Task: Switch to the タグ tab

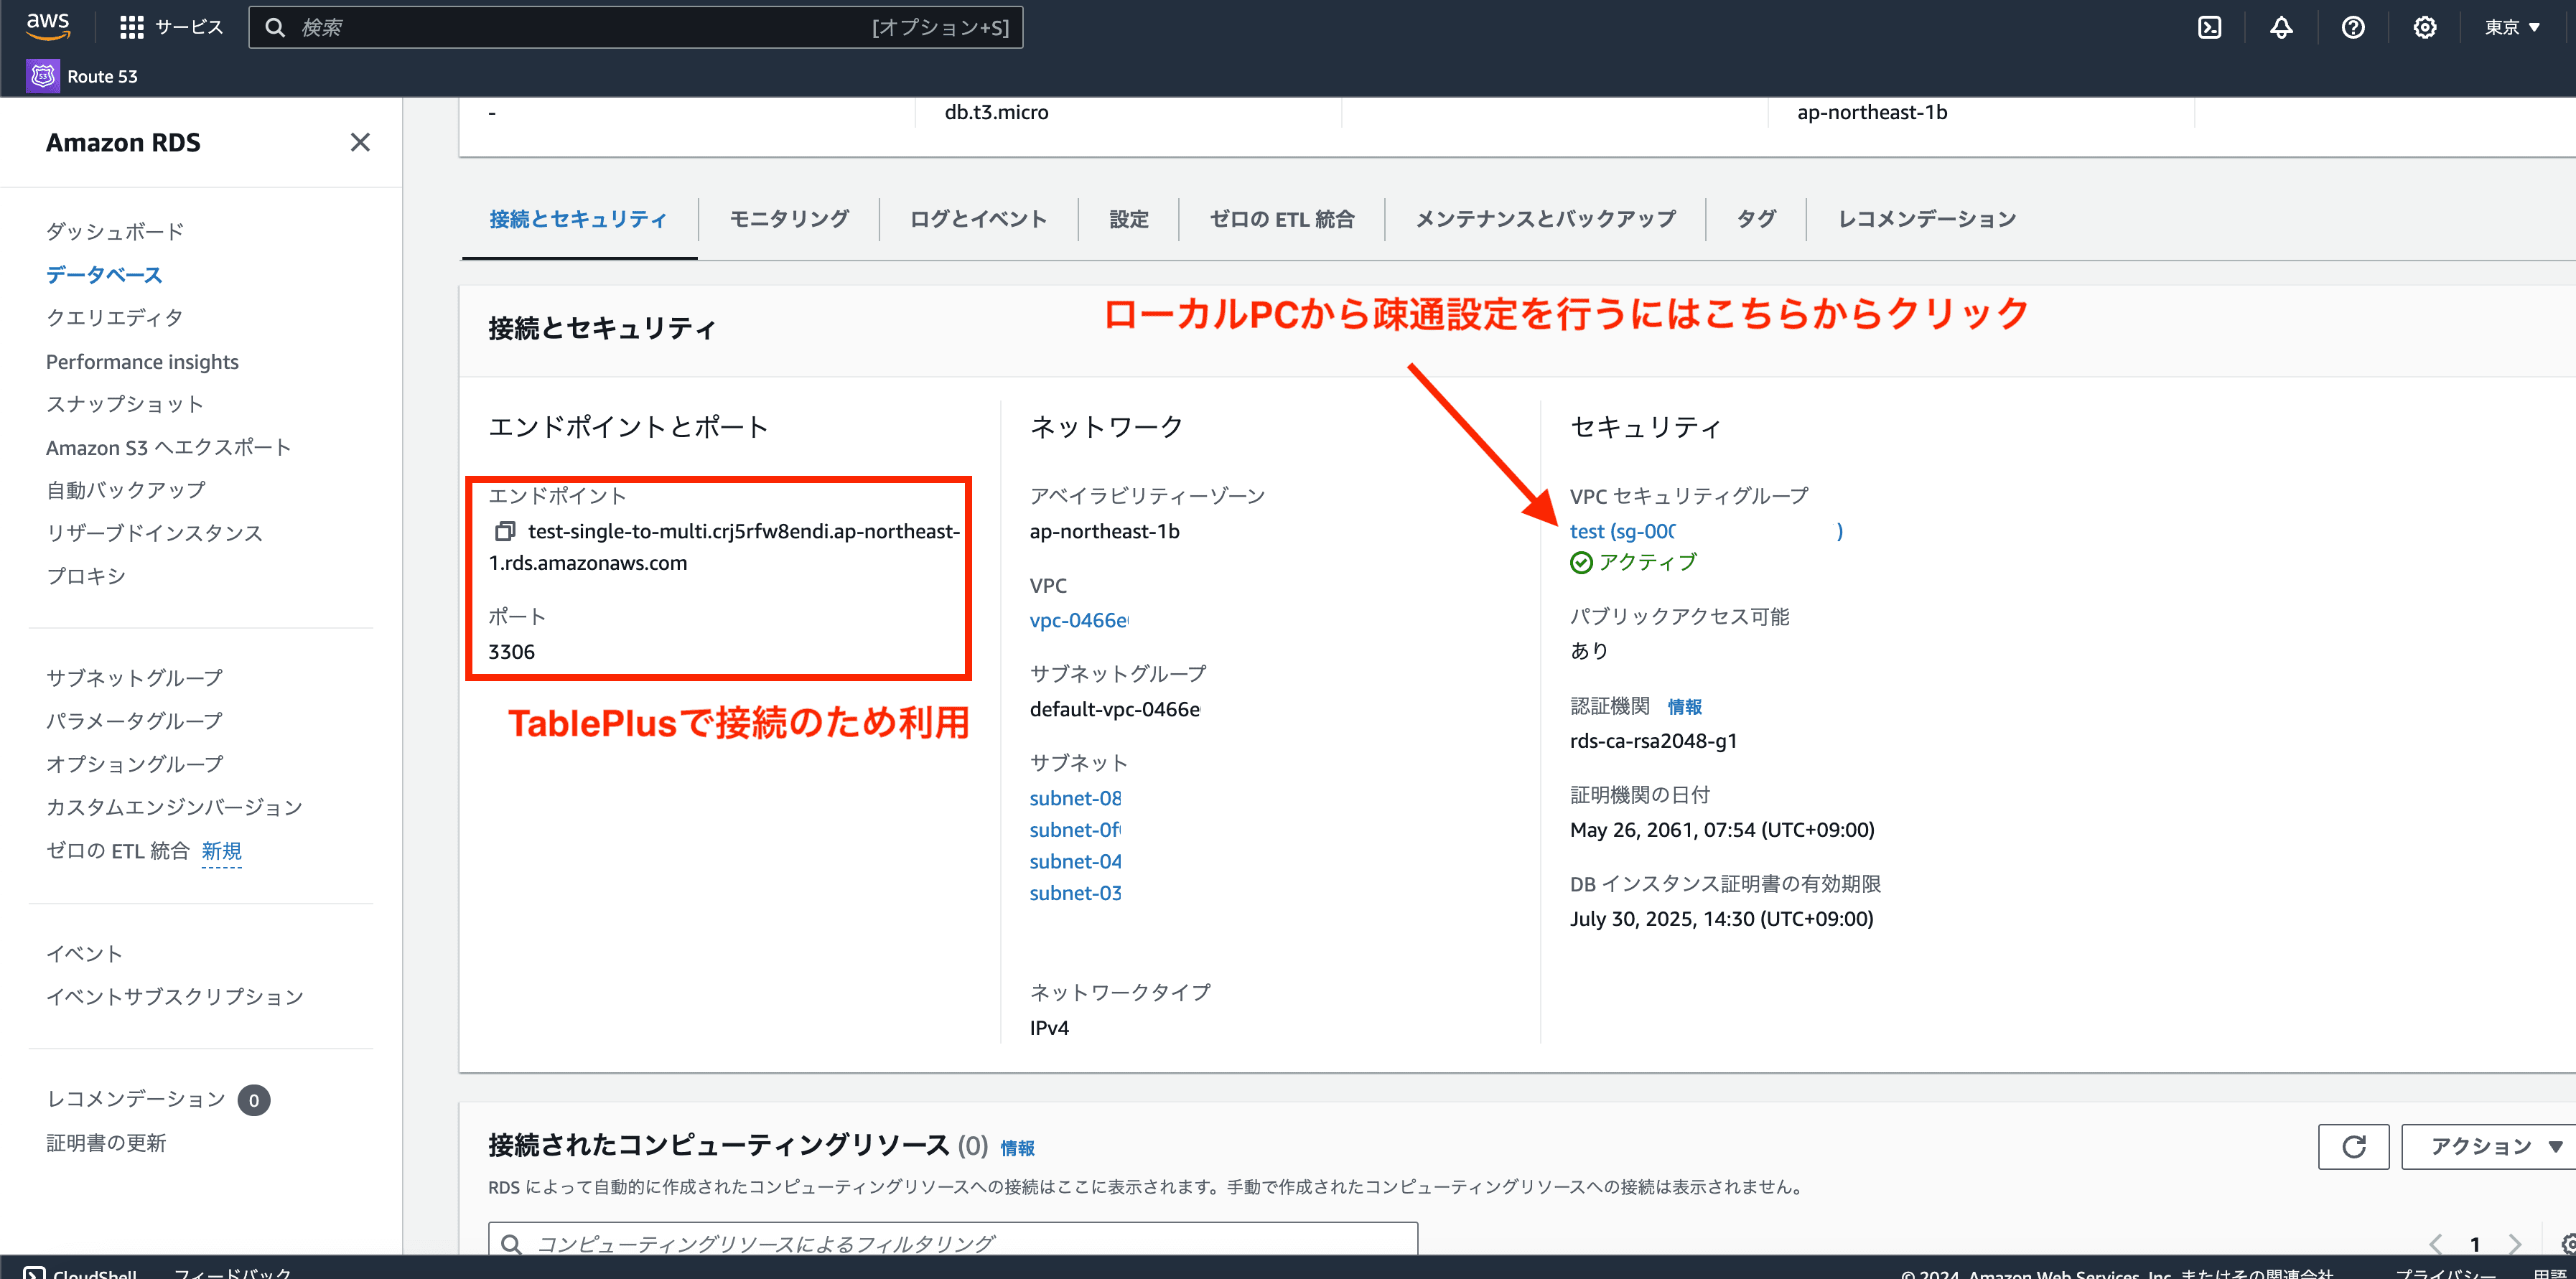Action: click(1756, 219)
